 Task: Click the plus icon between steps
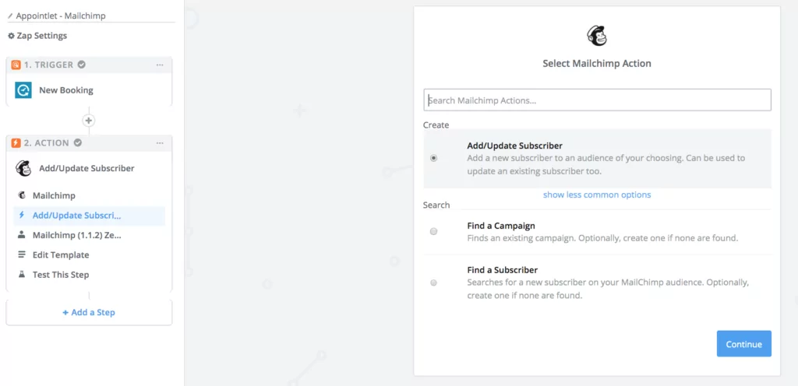pos(89,121)
